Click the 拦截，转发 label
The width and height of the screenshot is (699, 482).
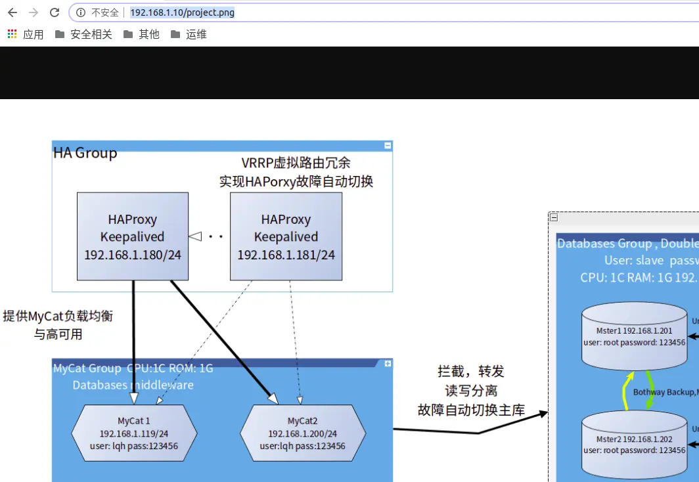[x=471, y=371]
